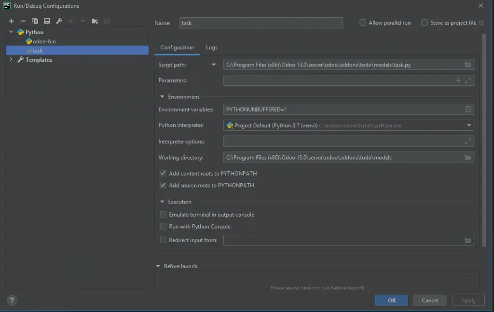Select the odoo-bin configuration
Image resolution: width=494 pixels, height=312 pixels.
click(41, 41)
